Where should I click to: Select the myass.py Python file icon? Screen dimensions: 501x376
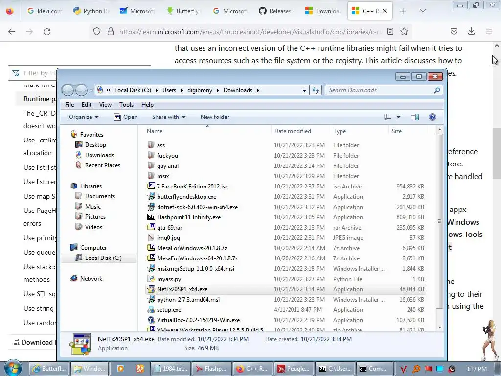pos(151,279)
